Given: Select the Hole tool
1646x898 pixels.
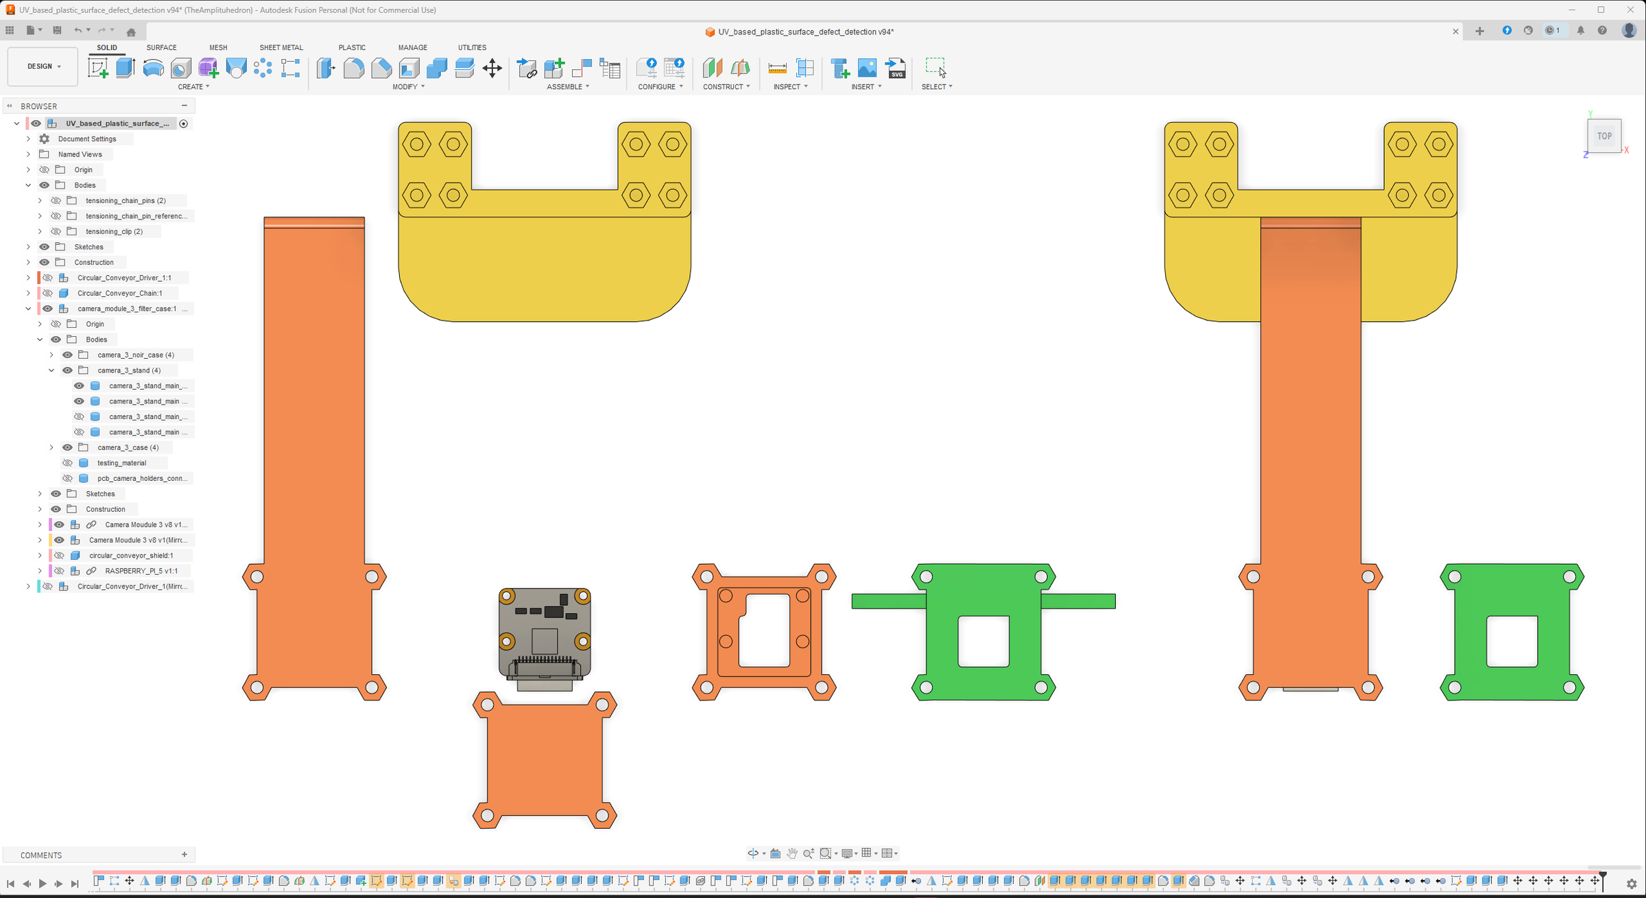Looking at the screenshot, I should point(181,68).
